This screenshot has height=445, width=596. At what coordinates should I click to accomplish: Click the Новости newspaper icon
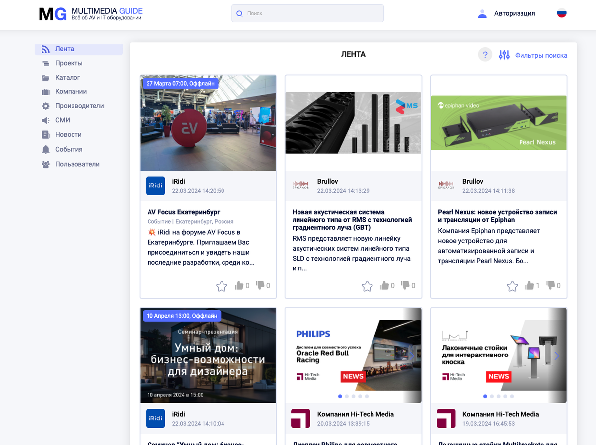[x=46, y=135]
